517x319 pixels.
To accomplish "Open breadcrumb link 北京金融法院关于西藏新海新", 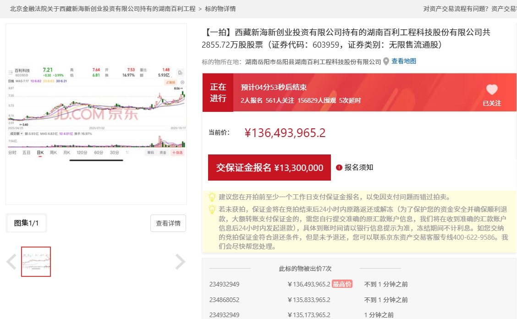I will pos(103,9).
